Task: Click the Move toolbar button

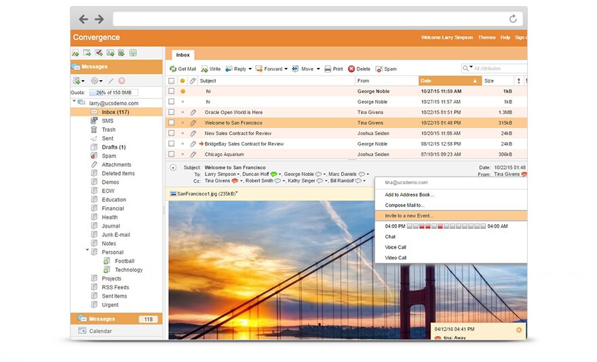Action: (x=303, y=69)
